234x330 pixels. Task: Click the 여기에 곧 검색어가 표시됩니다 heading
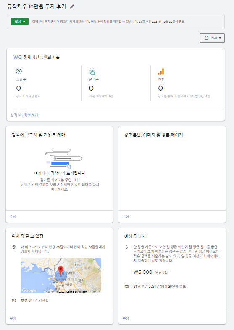pyautogui.click(x=60, y=173)
